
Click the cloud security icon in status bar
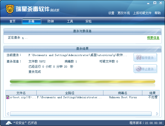coord(9,123)
